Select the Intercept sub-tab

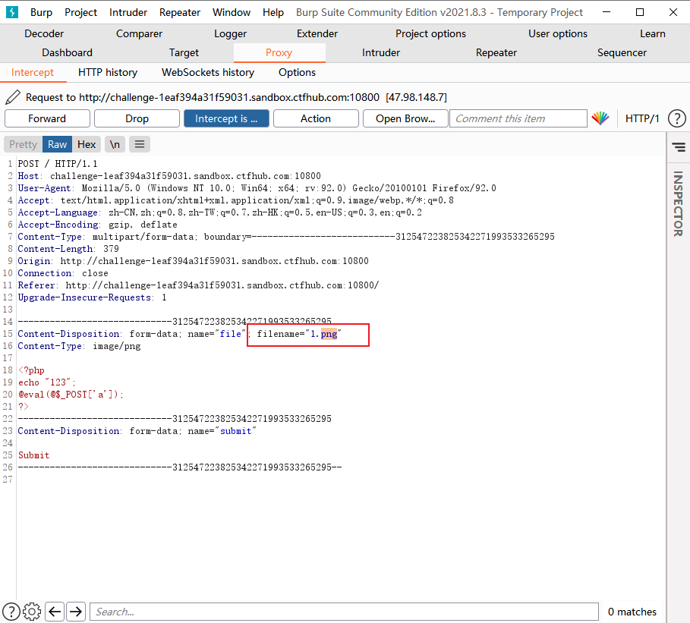[33, 72]
